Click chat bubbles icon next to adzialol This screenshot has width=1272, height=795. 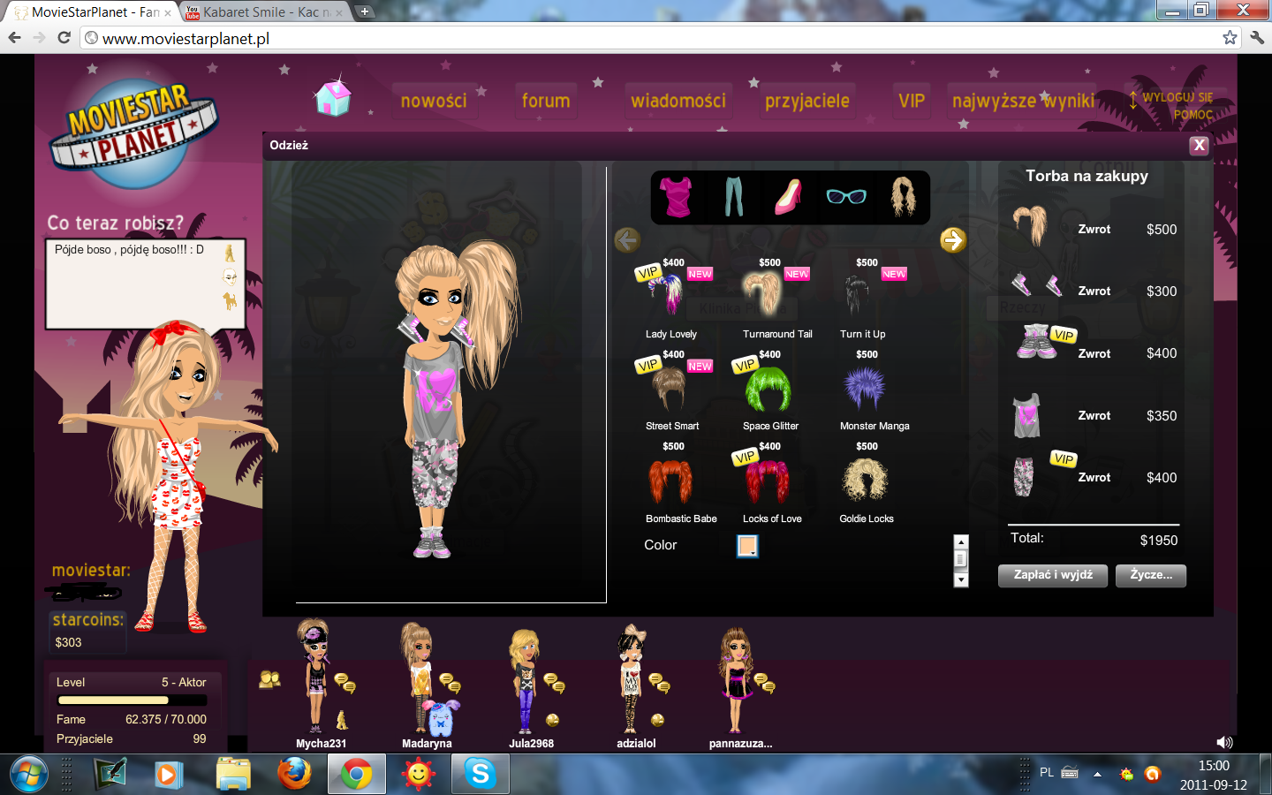659,683
